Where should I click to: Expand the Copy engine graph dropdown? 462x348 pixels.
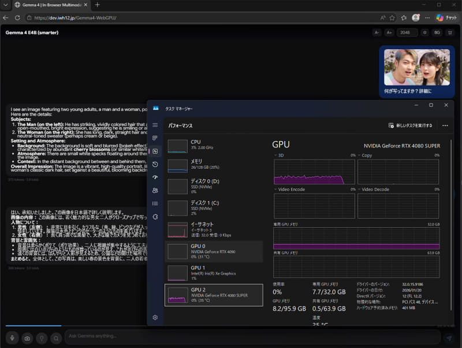click(x=359, y=155)
